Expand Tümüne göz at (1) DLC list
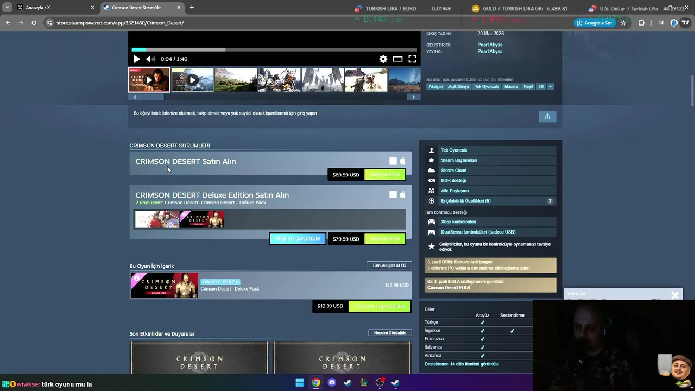695x391 pixels. 389,266
